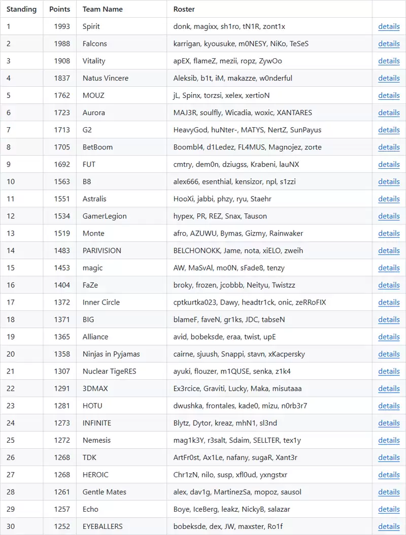Click the Roster column header
The image size is (406, 535).
[x=184, y=9]
